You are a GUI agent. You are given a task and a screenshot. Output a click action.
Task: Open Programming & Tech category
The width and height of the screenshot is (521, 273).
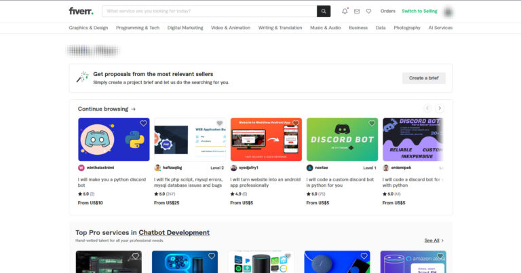click(x=138, y=28)
